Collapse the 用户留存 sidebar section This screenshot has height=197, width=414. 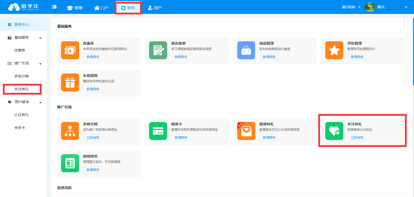point(40,103)
